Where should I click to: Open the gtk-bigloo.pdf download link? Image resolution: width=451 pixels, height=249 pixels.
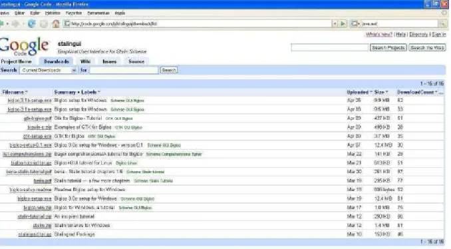click(37, 119)
